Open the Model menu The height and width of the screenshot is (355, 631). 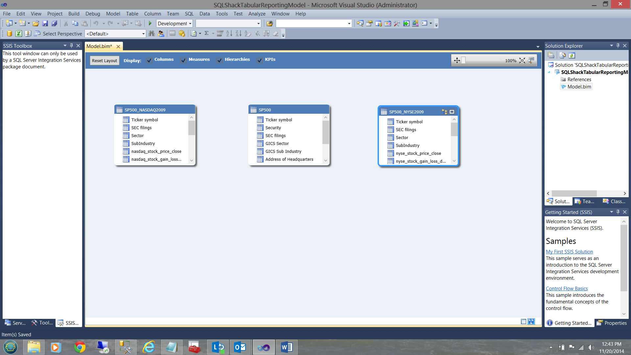pos(113,14)
